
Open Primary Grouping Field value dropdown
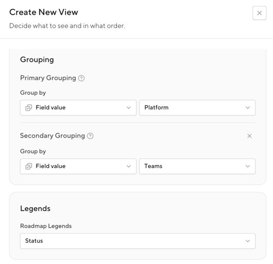pyautogui.click(x=78, y=107)
